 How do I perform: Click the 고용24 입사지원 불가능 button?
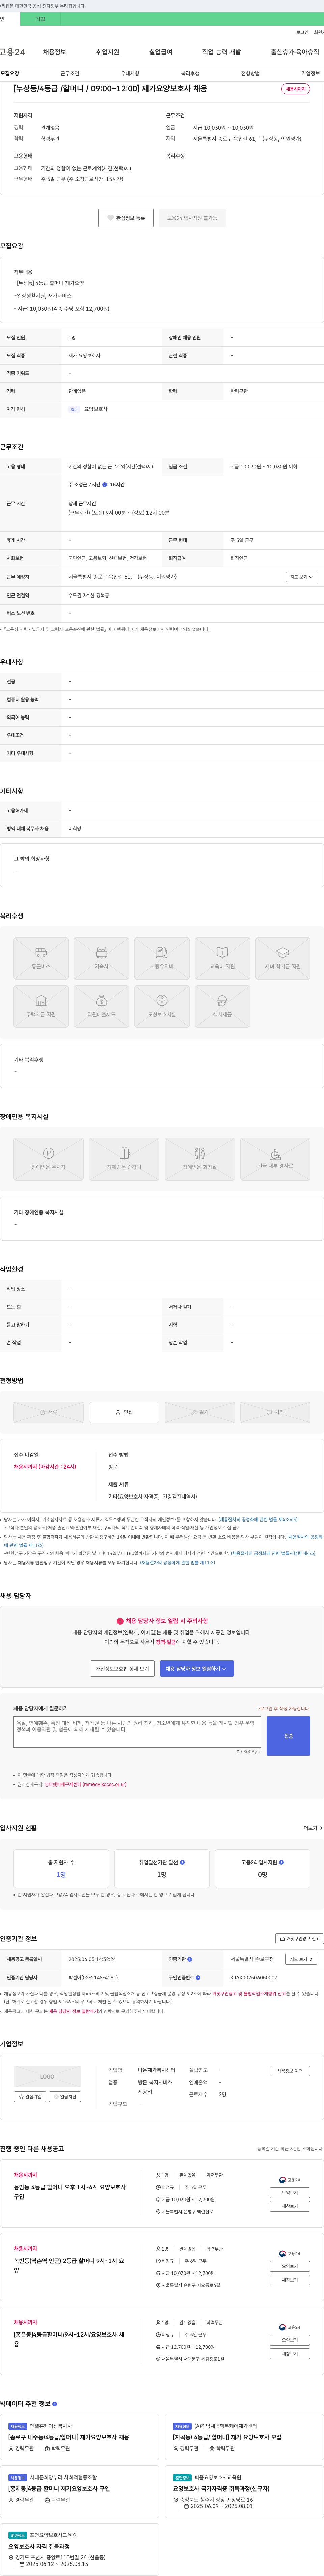click(192, 218)
